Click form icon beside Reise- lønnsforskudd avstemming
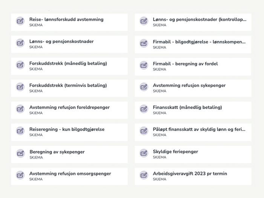Screen dimensions: 264x198 click(20, 21)
